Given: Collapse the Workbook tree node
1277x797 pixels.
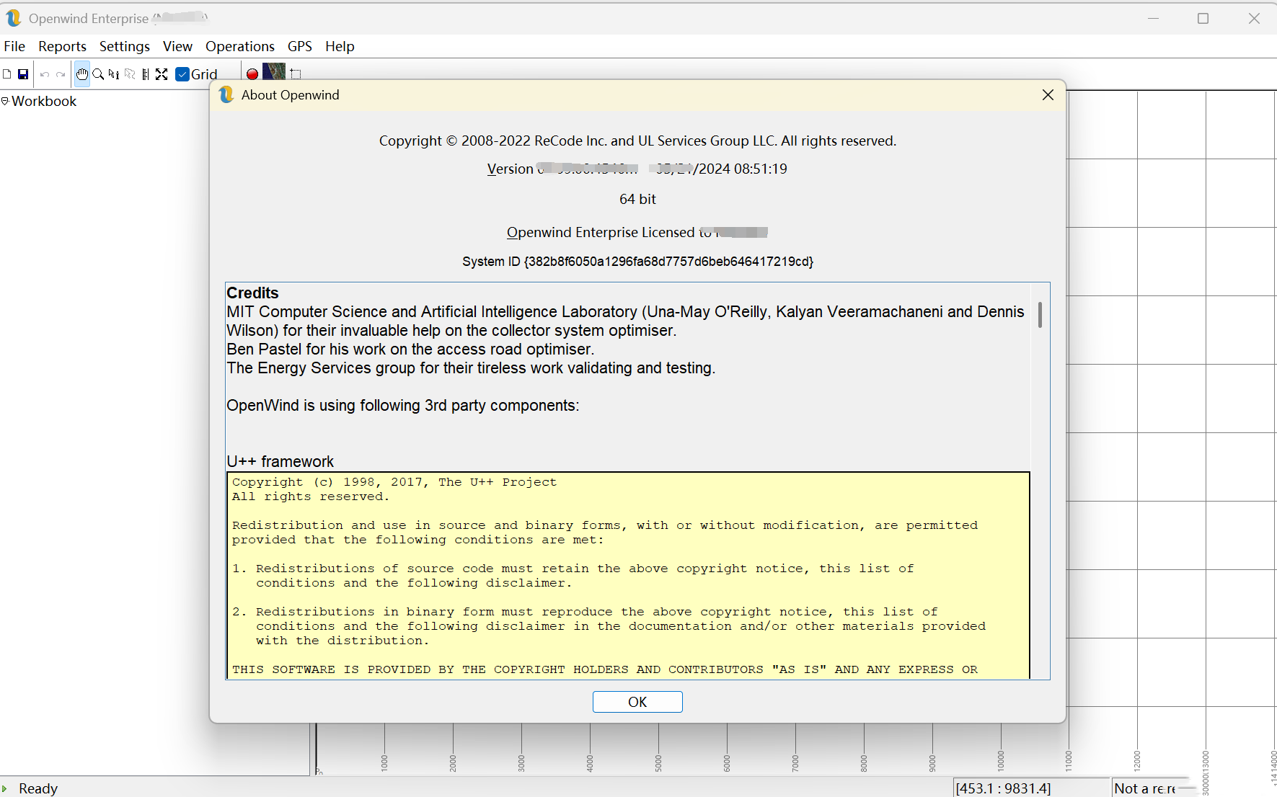Looking at the screenshot, I should (5, 101).
